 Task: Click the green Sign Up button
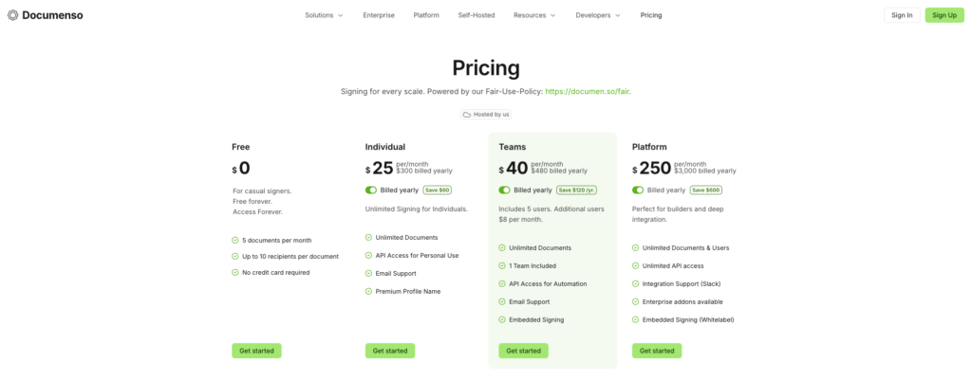coord(944,15)
